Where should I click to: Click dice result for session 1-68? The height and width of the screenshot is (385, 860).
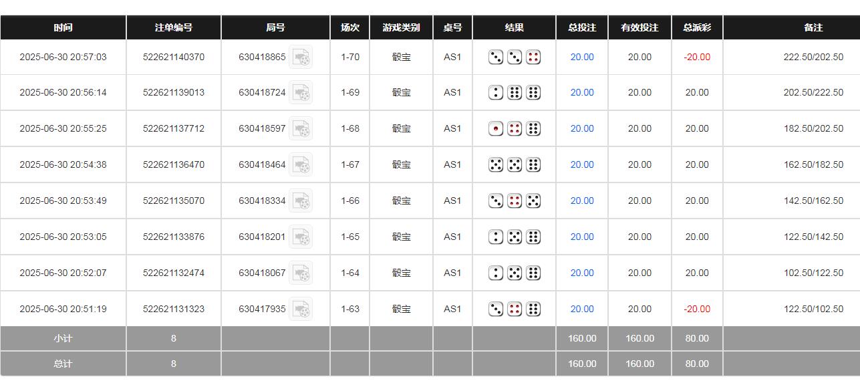[x=514, y=129]
